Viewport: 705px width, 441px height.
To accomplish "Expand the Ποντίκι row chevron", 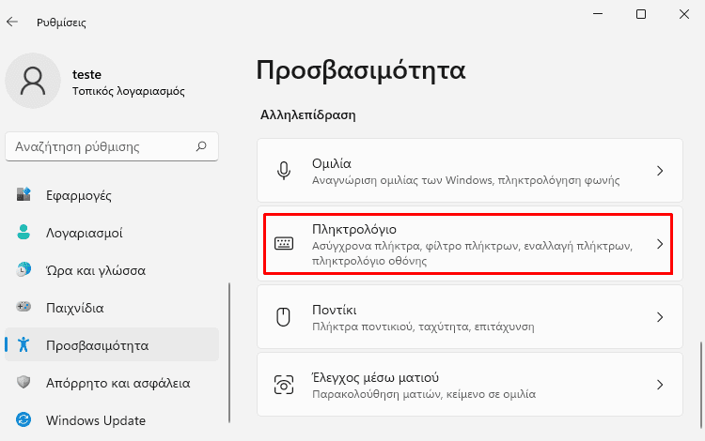I will (x=660, y=317).
